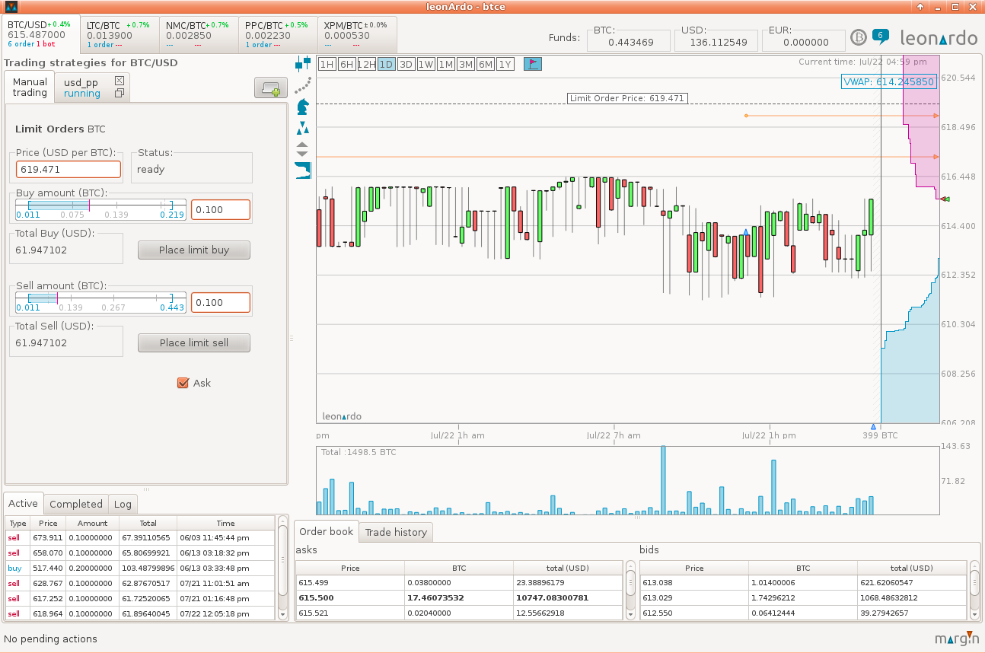Select bid row priced 613.038
The height and width of the screenshot is (653, 985).
pos(803,583)
